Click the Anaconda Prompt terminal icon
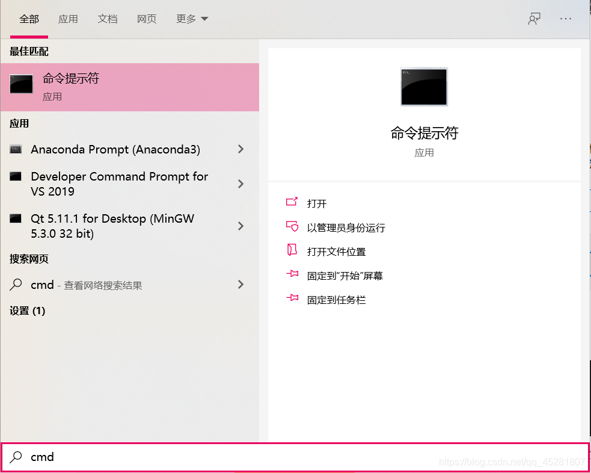Image resolution: width=591 pixels, height=473 pixels. pos(16,149)
